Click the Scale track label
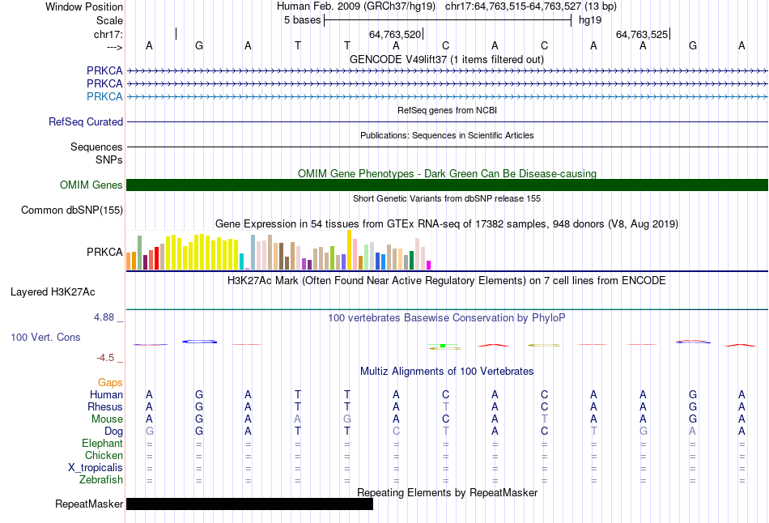Image resolution: width=769 pixels, height=523 pixels. tap(109, 20)
